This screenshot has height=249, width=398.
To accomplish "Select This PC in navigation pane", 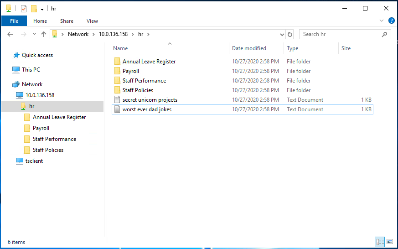I will tap(31, 70).
